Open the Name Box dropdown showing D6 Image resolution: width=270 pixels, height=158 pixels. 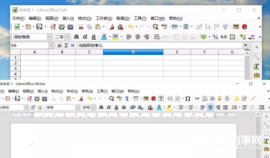pos(51,45)
